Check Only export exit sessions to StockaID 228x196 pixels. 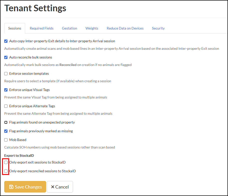coord(6,162)
